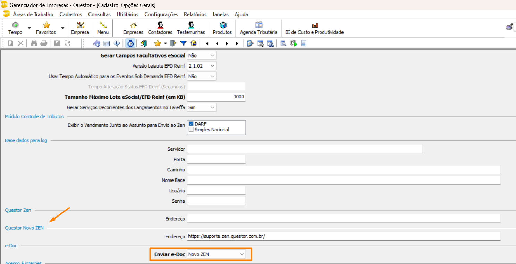Open Áreas de Trabalho menu
The width and height of the screenshot is (516, 264).
[x=33, y=14]
